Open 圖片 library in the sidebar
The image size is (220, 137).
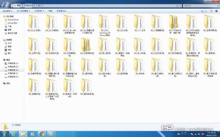pyautogui.click(x=10, y=53)
